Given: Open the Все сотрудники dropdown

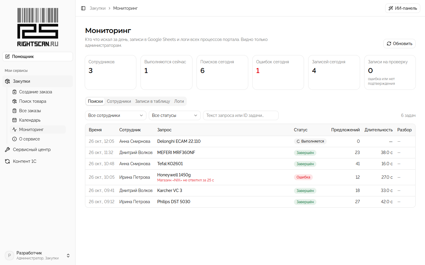Looking at the screenshot, I should point(116,115).
